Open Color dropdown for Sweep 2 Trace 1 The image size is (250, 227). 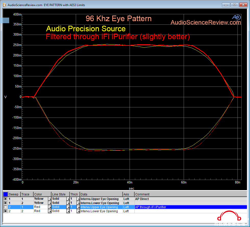coord(50,207)
